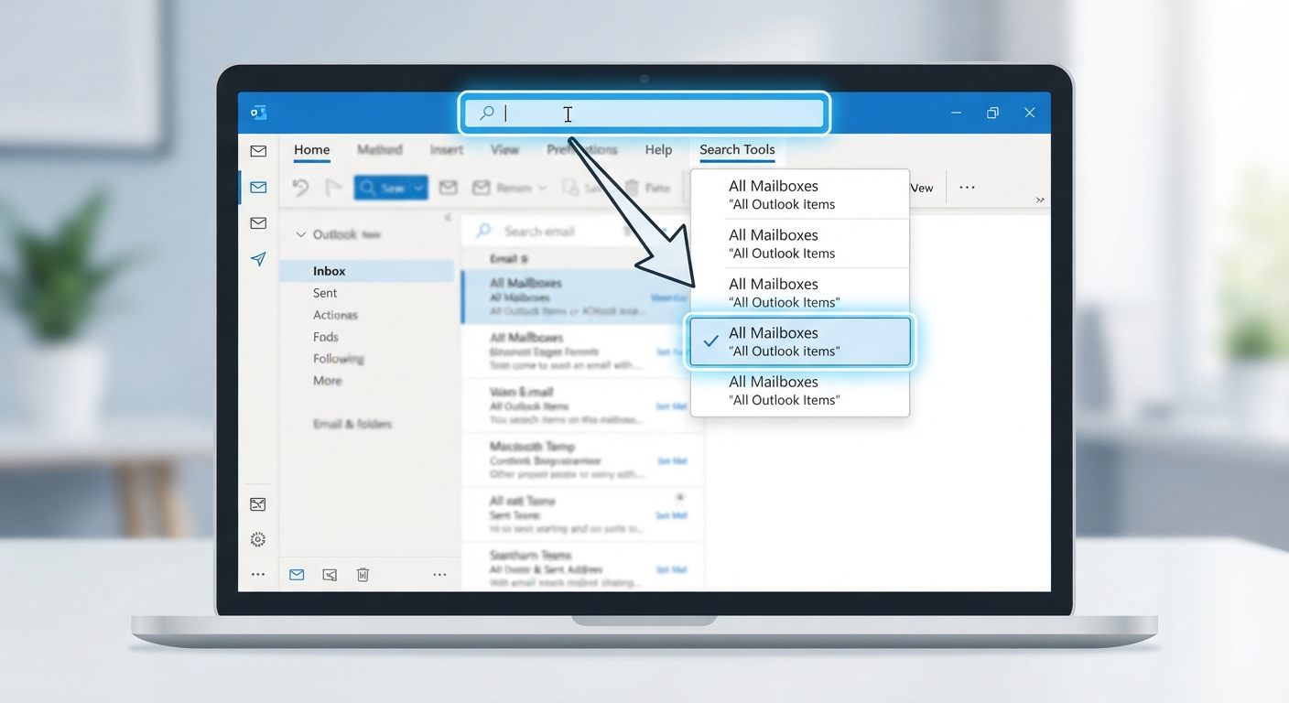Switch to the View tab

(504, 150)
